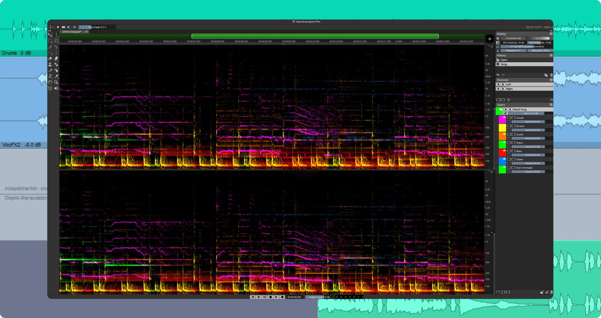Screen dimensions: 601x318
Task: Select the Spray noise tool
Action: (56, 70)
